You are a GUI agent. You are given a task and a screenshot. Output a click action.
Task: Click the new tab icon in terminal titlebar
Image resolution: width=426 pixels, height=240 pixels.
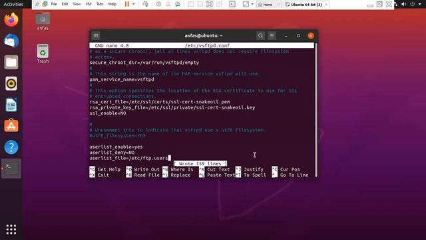pyautogui.click(x=96, y=35)
